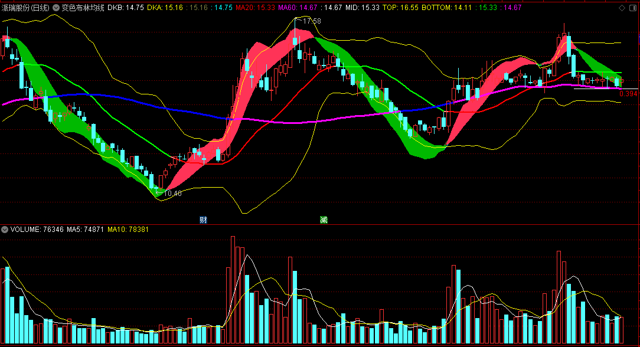Click the BOTTOM: 14.11 label

click(x=446, y=8)
